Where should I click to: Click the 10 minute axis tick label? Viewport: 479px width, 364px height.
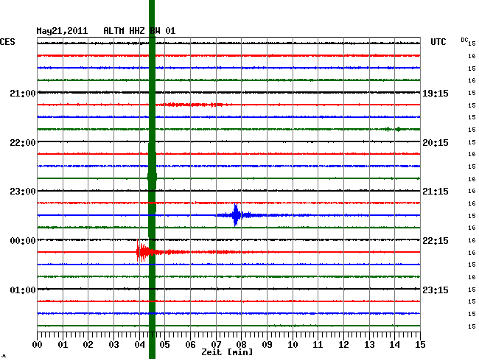point(293,345)
